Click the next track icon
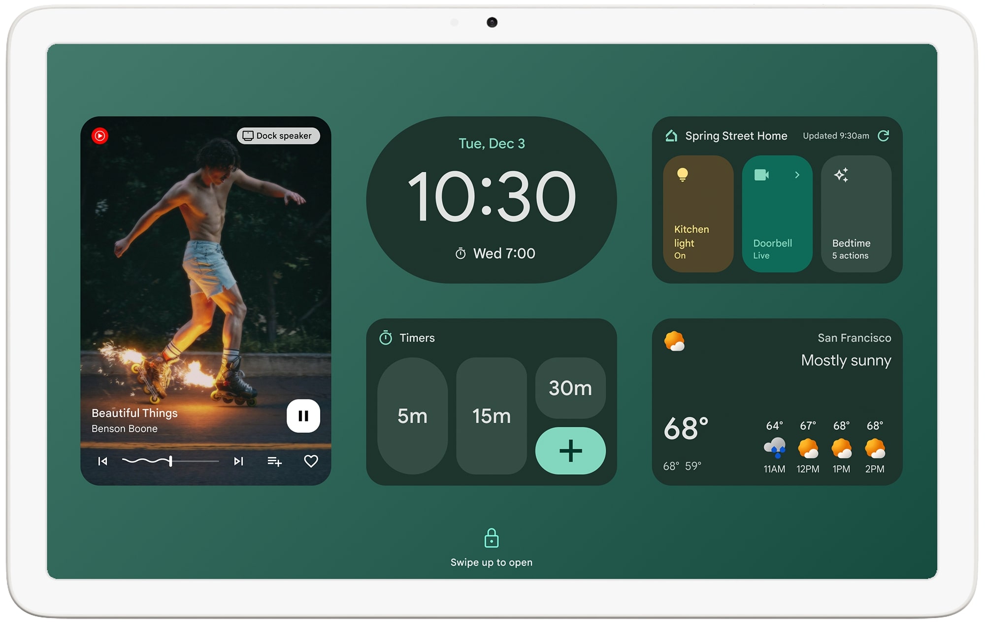 click(238, 460)
